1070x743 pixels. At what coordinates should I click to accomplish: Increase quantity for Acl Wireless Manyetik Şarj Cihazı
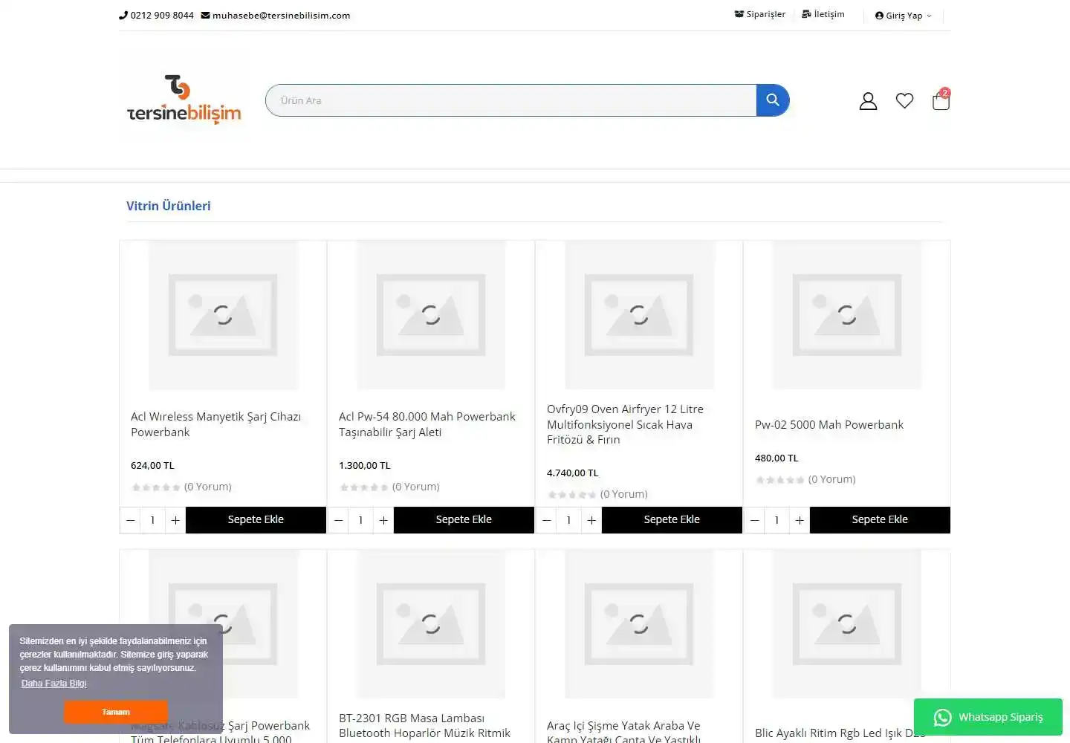pyautogui.click(x=175, y=520)
